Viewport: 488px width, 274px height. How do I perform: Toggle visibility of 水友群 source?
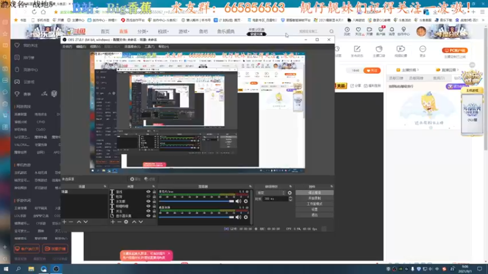tap(148, 202)
